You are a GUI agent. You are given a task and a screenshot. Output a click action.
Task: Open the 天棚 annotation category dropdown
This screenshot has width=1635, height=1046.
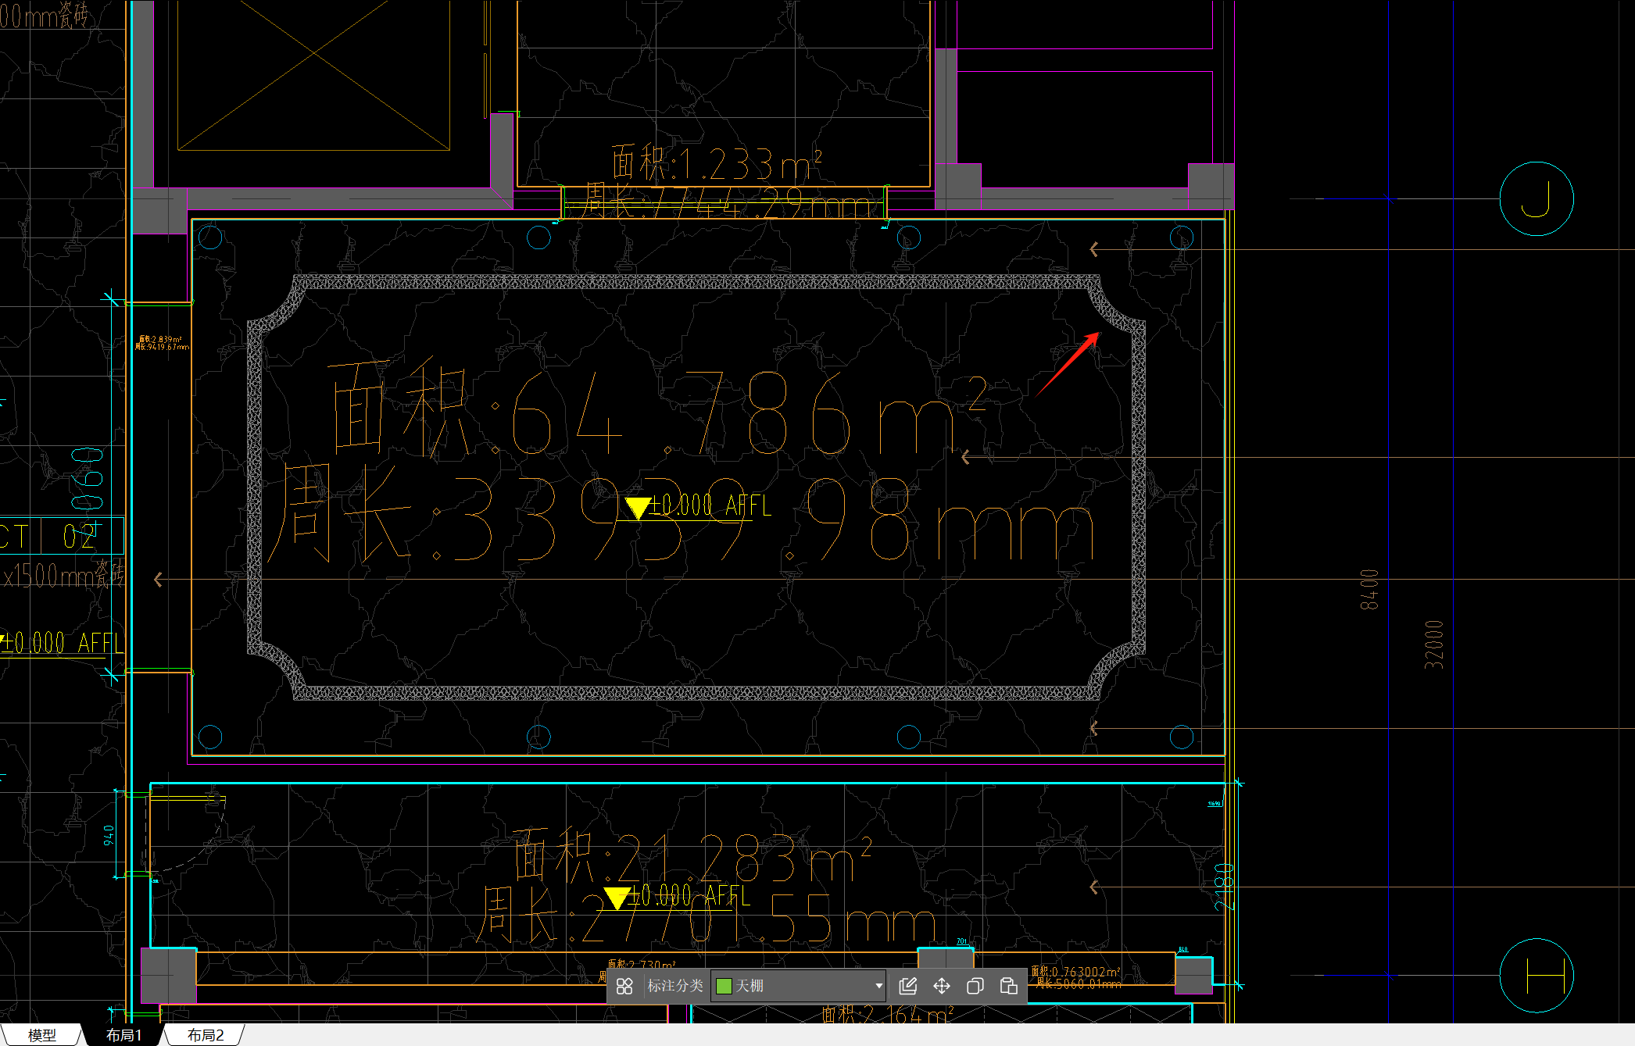tap(797, 986)
